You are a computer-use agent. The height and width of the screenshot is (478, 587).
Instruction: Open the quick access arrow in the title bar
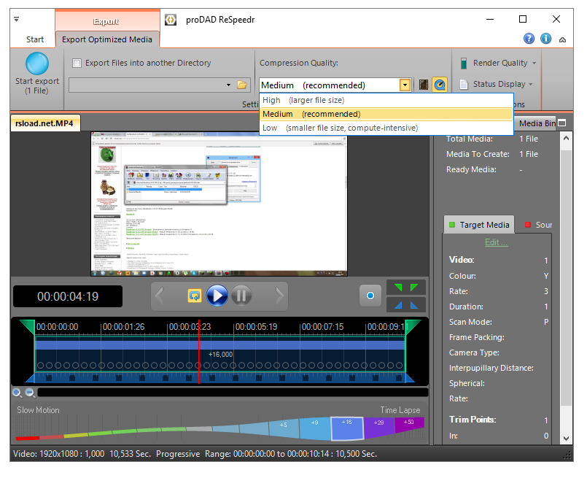pos(17,19)
